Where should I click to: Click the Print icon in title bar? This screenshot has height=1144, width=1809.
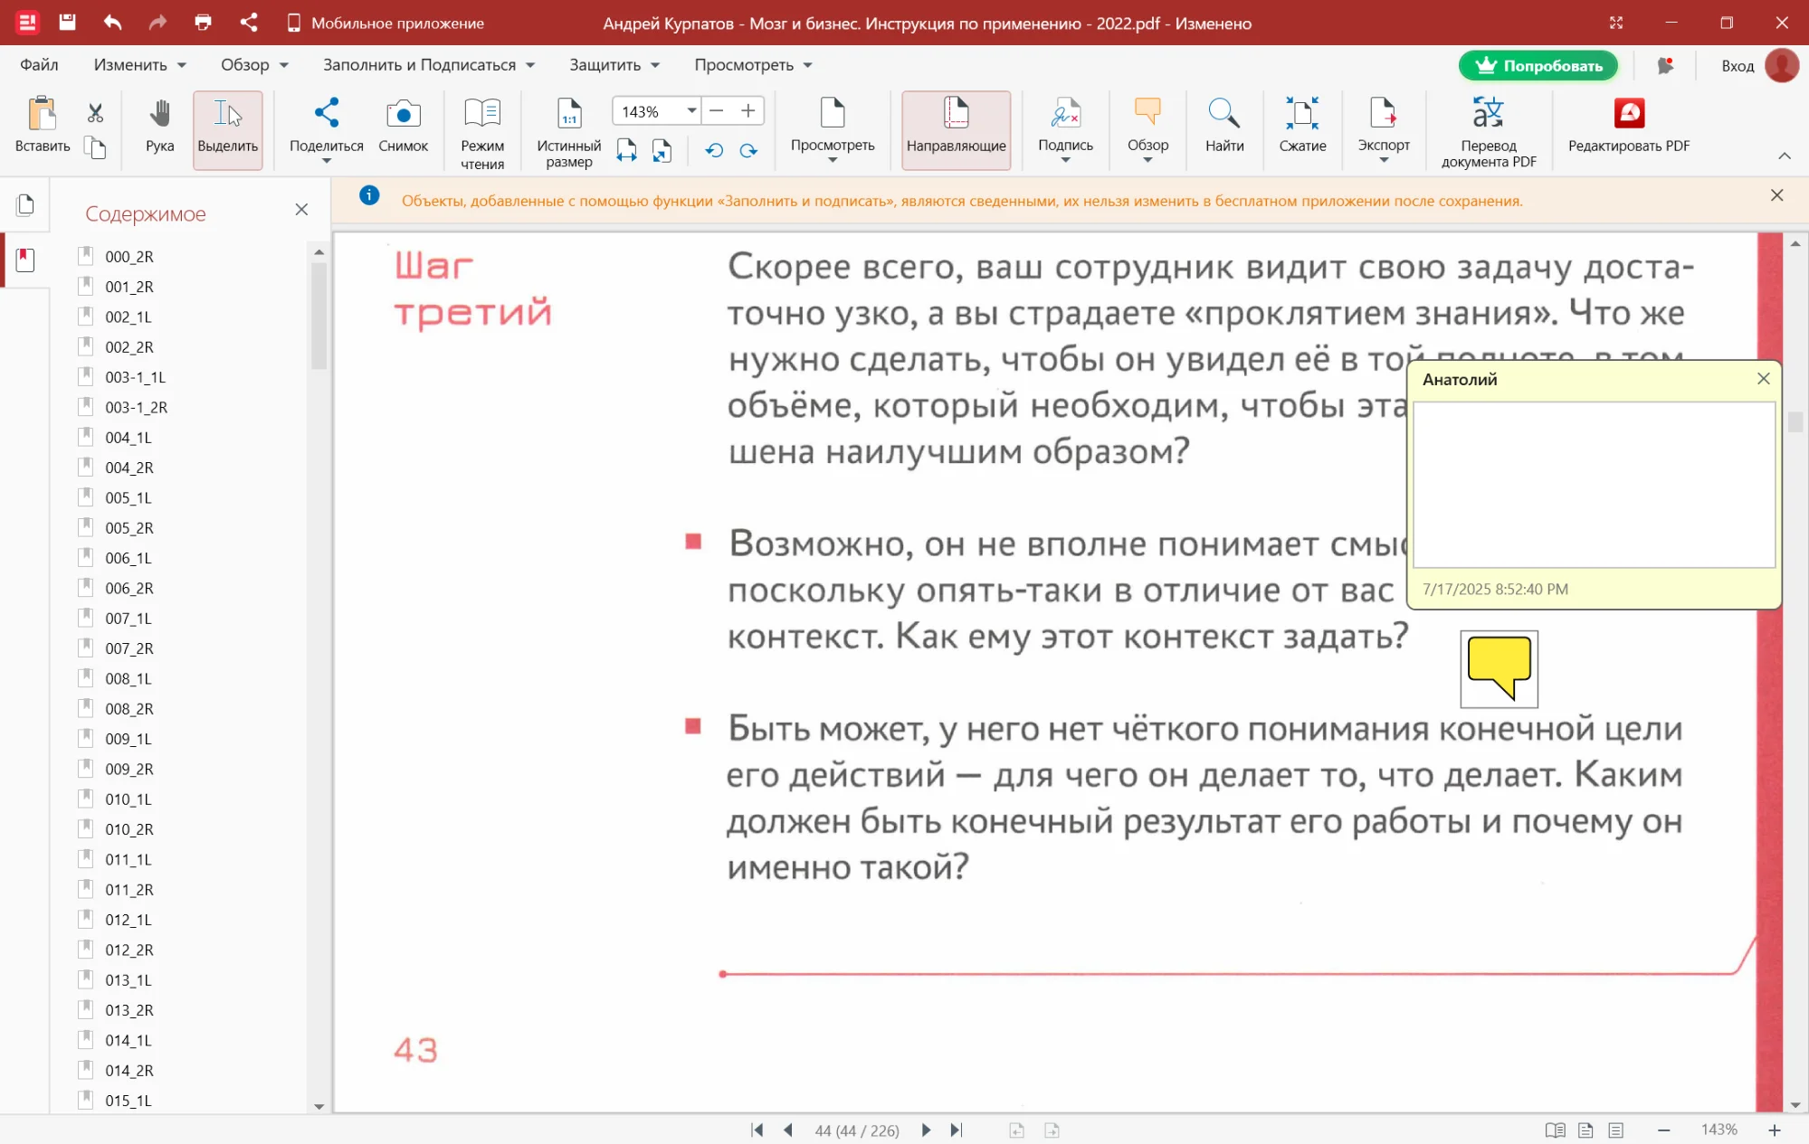[203, 23]
